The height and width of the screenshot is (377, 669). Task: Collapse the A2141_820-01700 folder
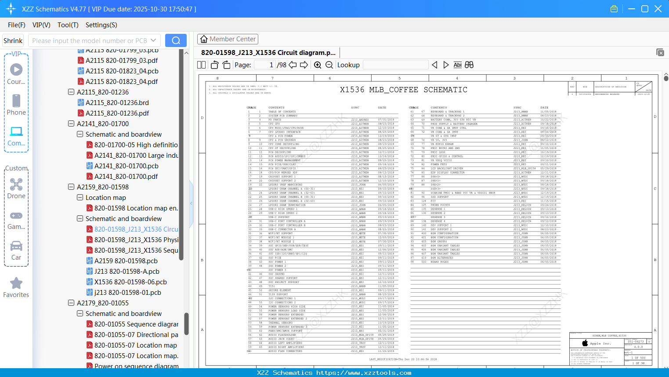[x=71, y=123]
